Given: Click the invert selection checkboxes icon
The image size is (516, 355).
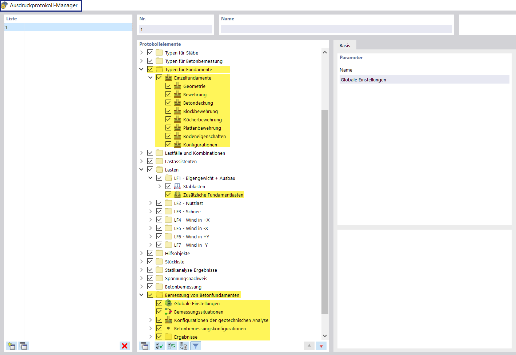Looking at the screenshot, I should click(172, 346).
